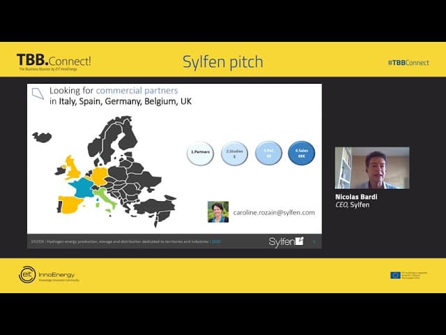Screen dimensions: 446x335
Task: Click the #TBBConnect hashtag
Action: tap(408, 63)
